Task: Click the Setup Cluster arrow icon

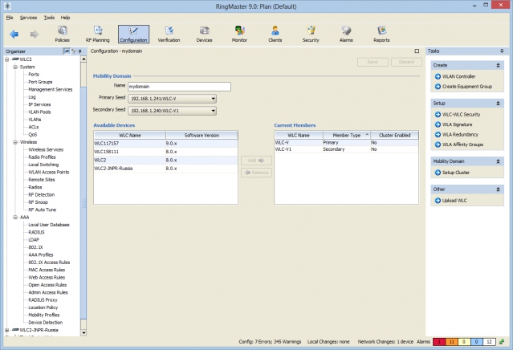Action: (x=438, y=173)
